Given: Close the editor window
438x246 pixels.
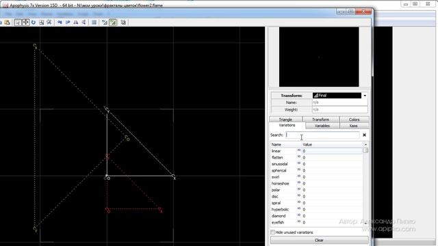Looking at the screenshot, I should (x=363, y=12).
